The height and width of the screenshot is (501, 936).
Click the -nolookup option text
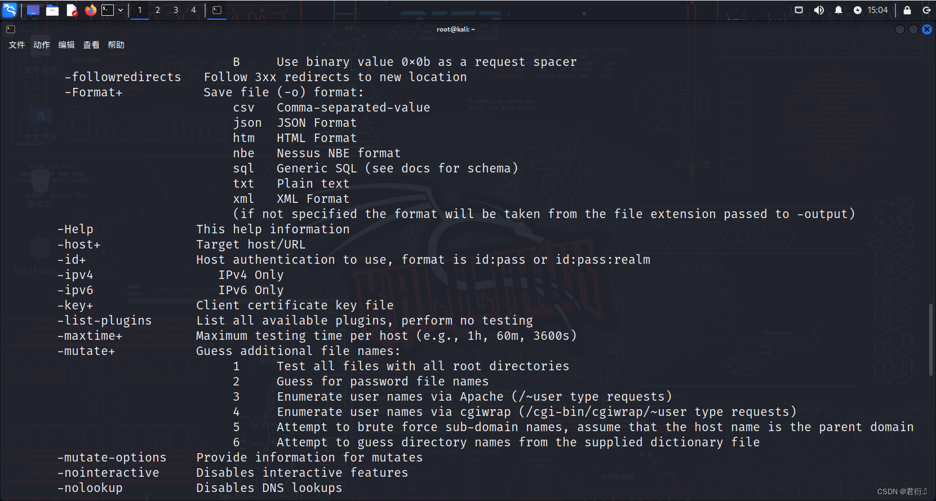point(90,488)
